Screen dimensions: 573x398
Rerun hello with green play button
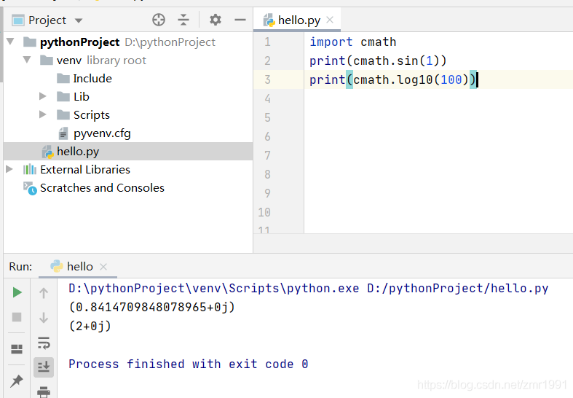[x=17, y=292]
